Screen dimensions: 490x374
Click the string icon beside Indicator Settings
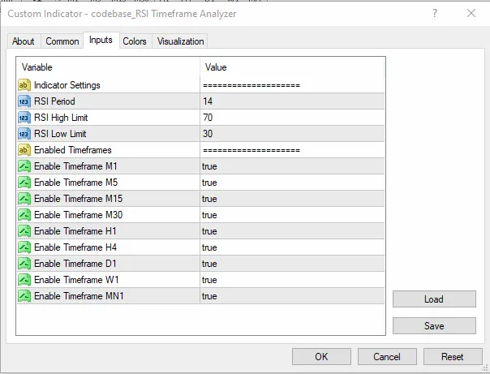pos(24,85)
